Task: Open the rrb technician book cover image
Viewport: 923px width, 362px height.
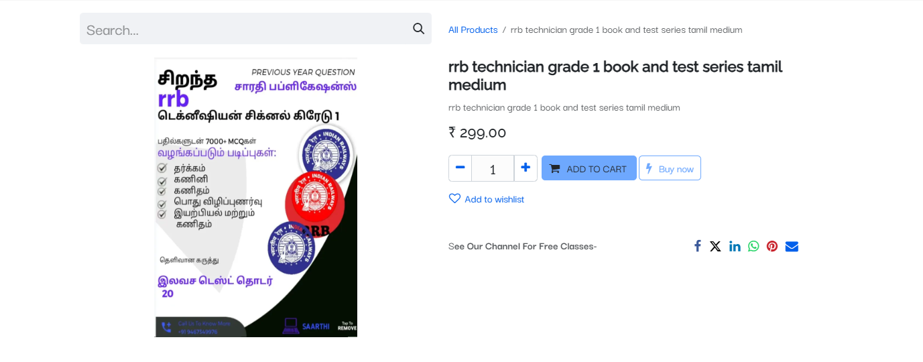Action: coord(256,197)
